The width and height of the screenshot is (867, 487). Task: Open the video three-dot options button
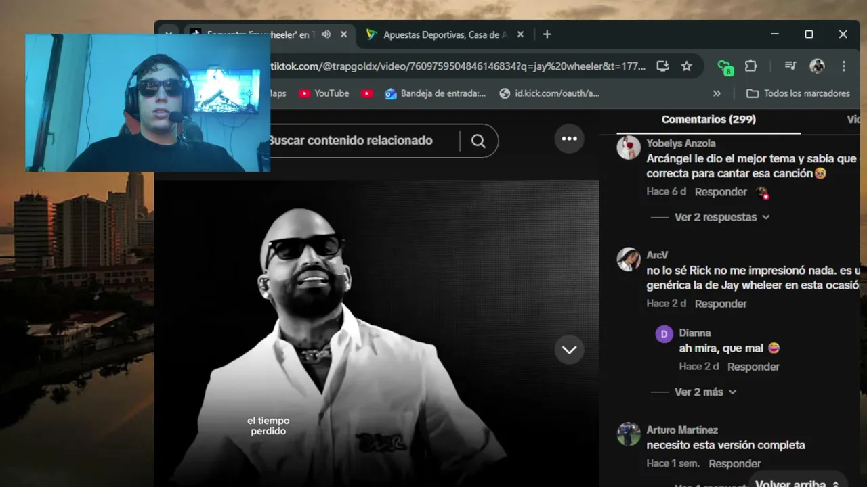pyautogui.click(x=569, y=139)
